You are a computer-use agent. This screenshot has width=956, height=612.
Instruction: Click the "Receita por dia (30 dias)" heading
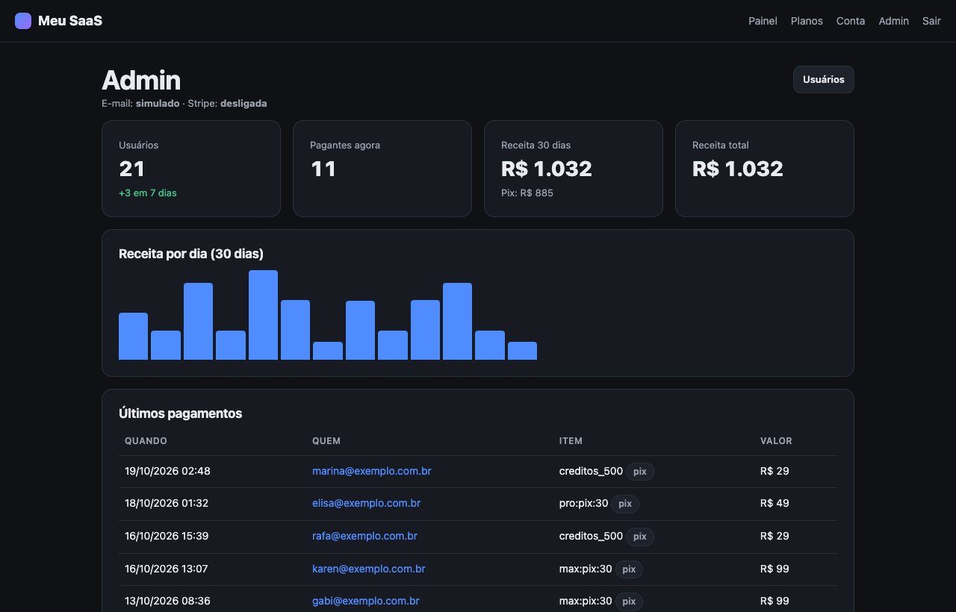191,254
